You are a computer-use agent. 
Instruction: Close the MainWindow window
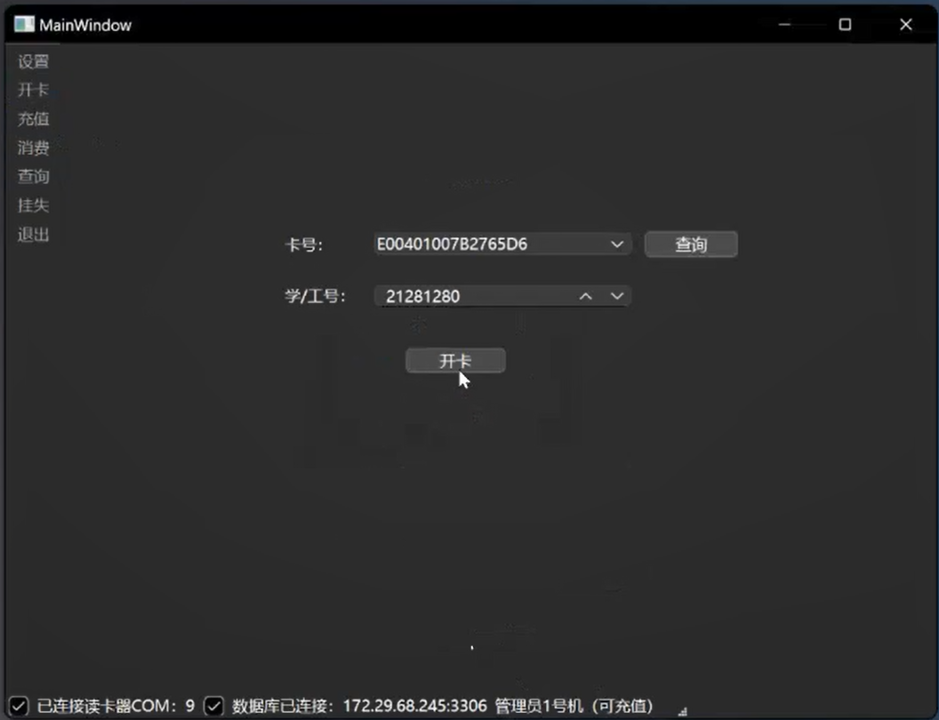click(x=905, y=25)
